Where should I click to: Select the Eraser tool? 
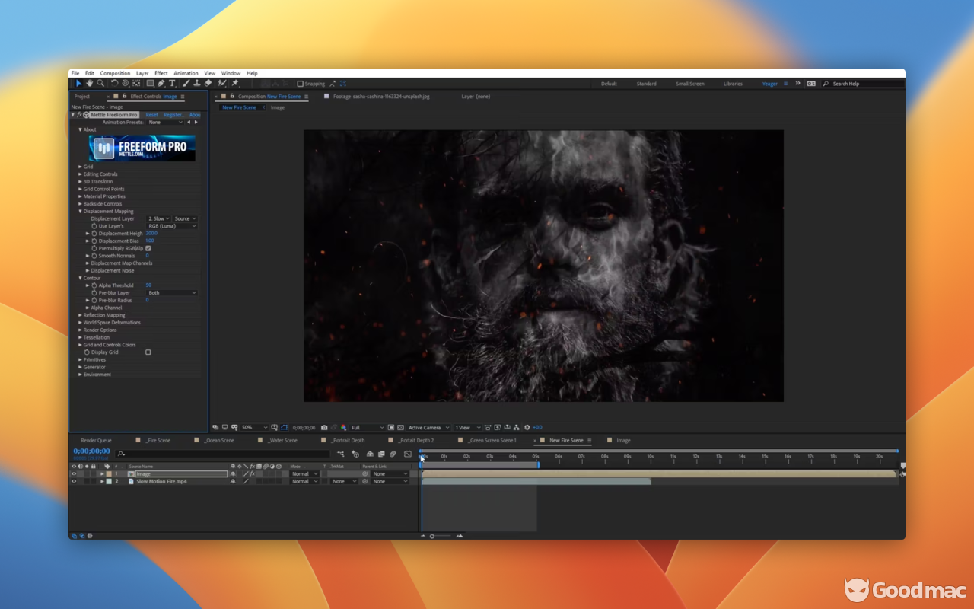(x=208, y=84)
